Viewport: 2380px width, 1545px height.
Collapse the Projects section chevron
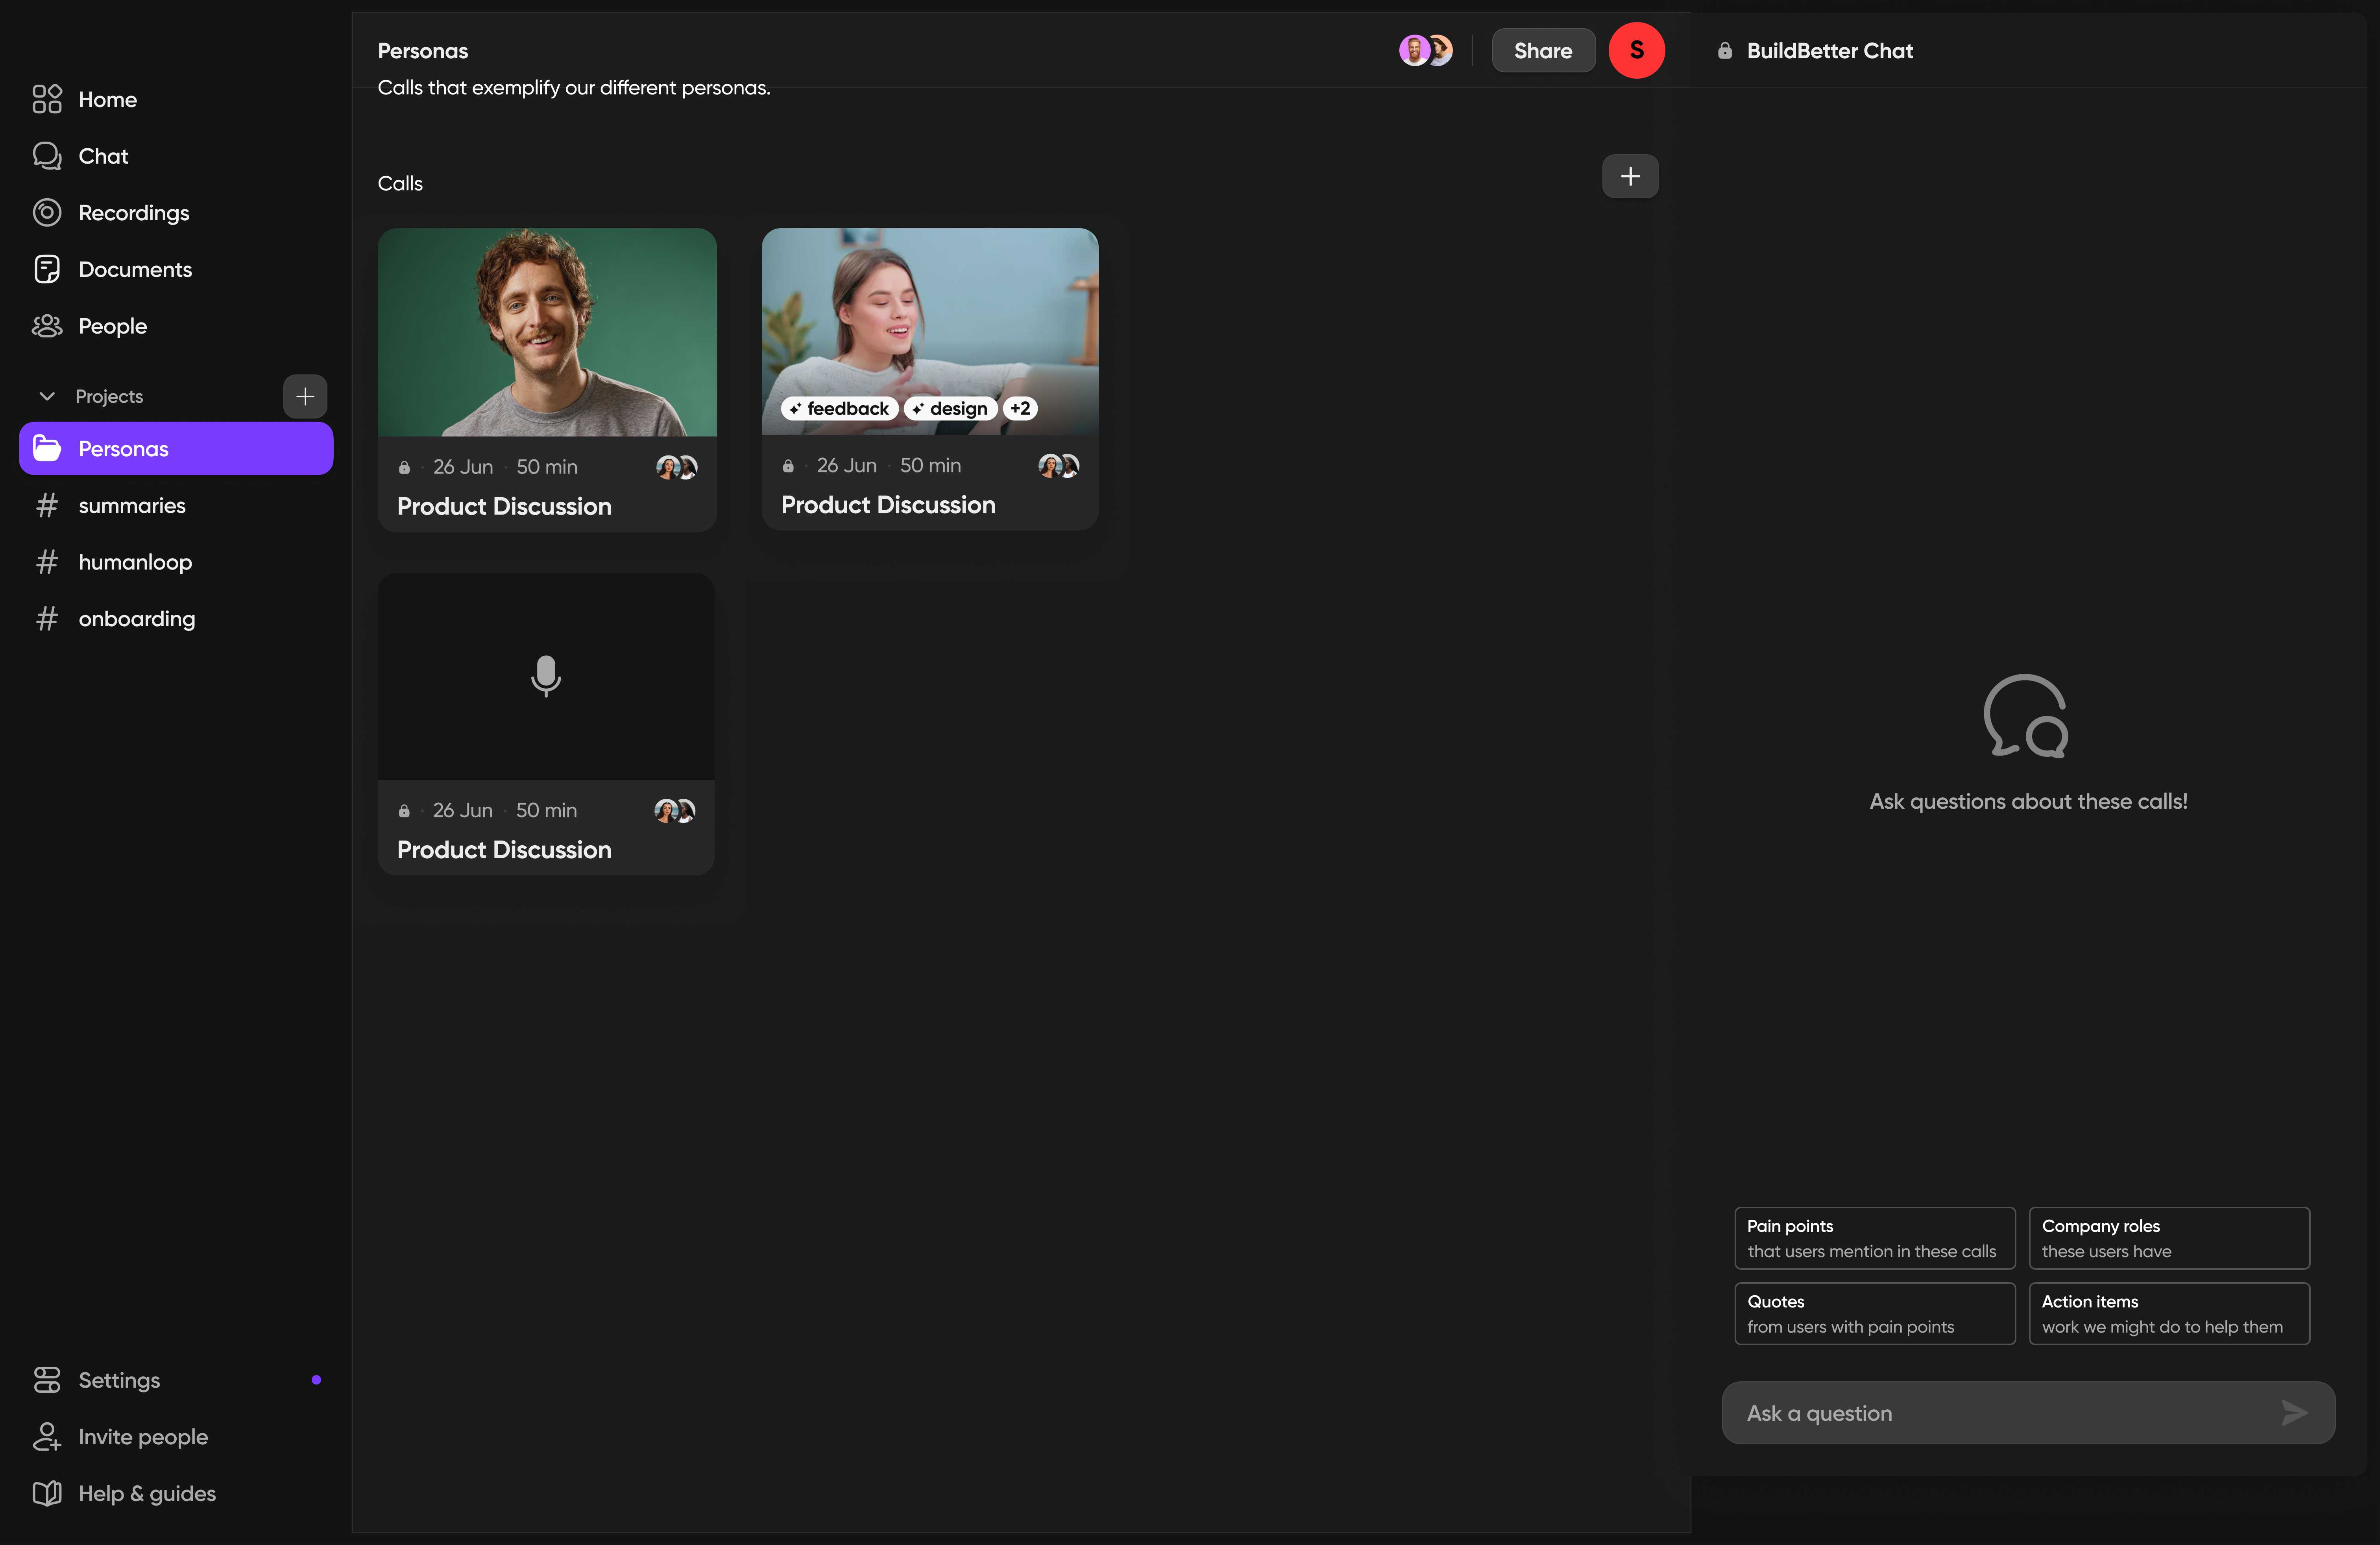click(47, 397)
